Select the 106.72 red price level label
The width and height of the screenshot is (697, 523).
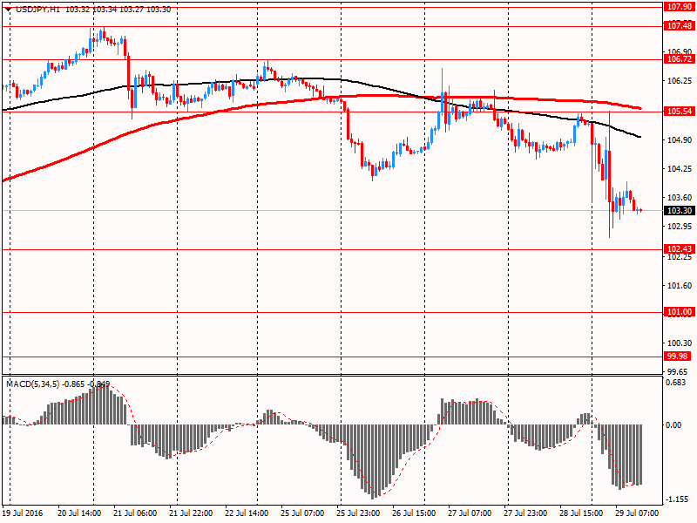click(x=680, y=59)
